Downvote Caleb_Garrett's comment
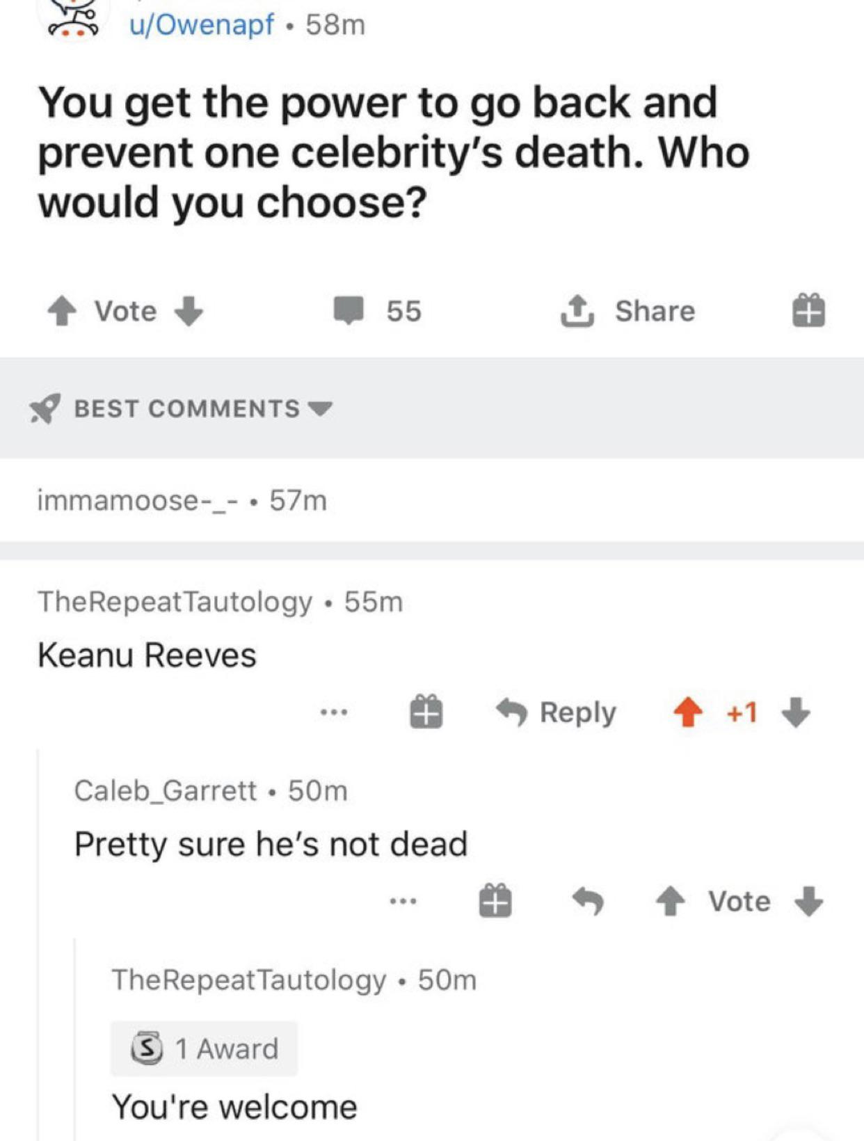 point(808,902)
